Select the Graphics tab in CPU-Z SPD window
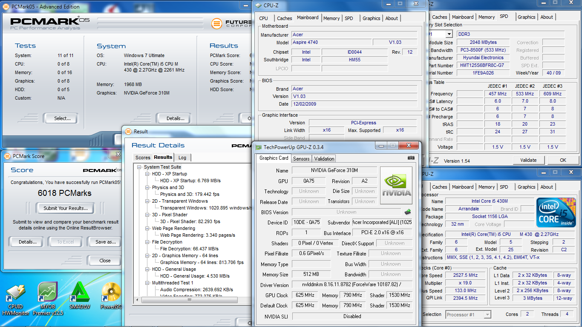582x327 pixels. pos(527,17)
